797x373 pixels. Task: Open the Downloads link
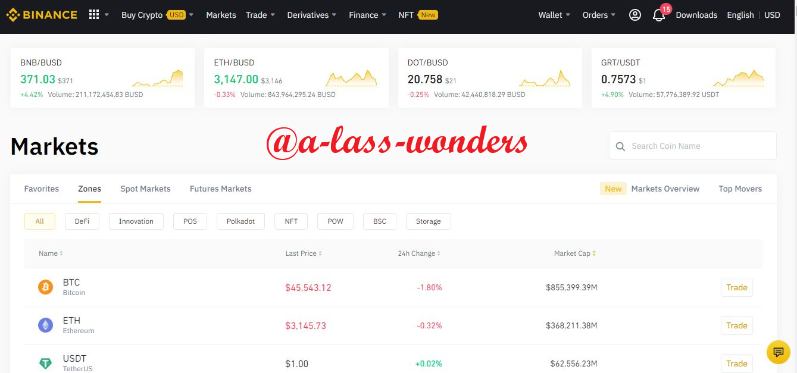(x=696, y=15)
